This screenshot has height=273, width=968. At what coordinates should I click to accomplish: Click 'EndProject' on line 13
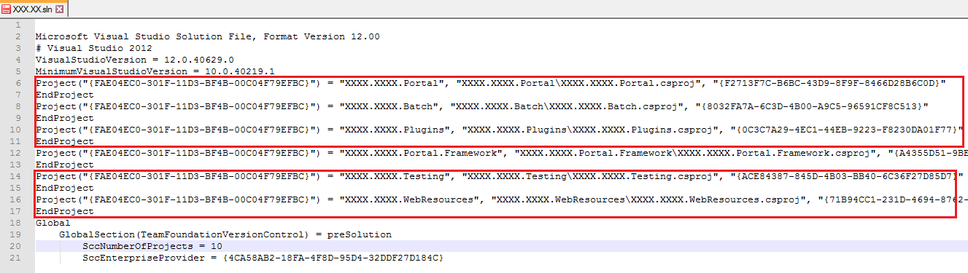click(x=64, y=165)
